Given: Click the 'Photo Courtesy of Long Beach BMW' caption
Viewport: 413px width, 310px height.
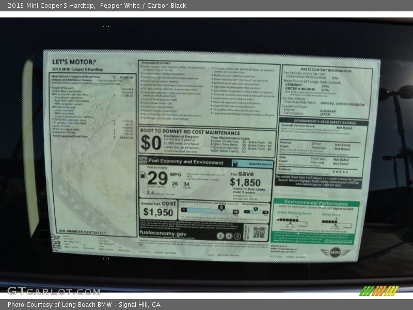Looking at the screenshot, I should [x=84, y=305].
